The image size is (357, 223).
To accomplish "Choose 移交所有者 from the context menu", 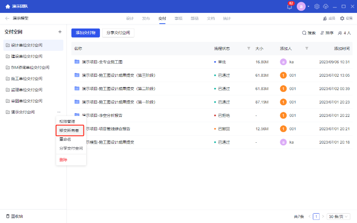I will (x=69, y=130).
